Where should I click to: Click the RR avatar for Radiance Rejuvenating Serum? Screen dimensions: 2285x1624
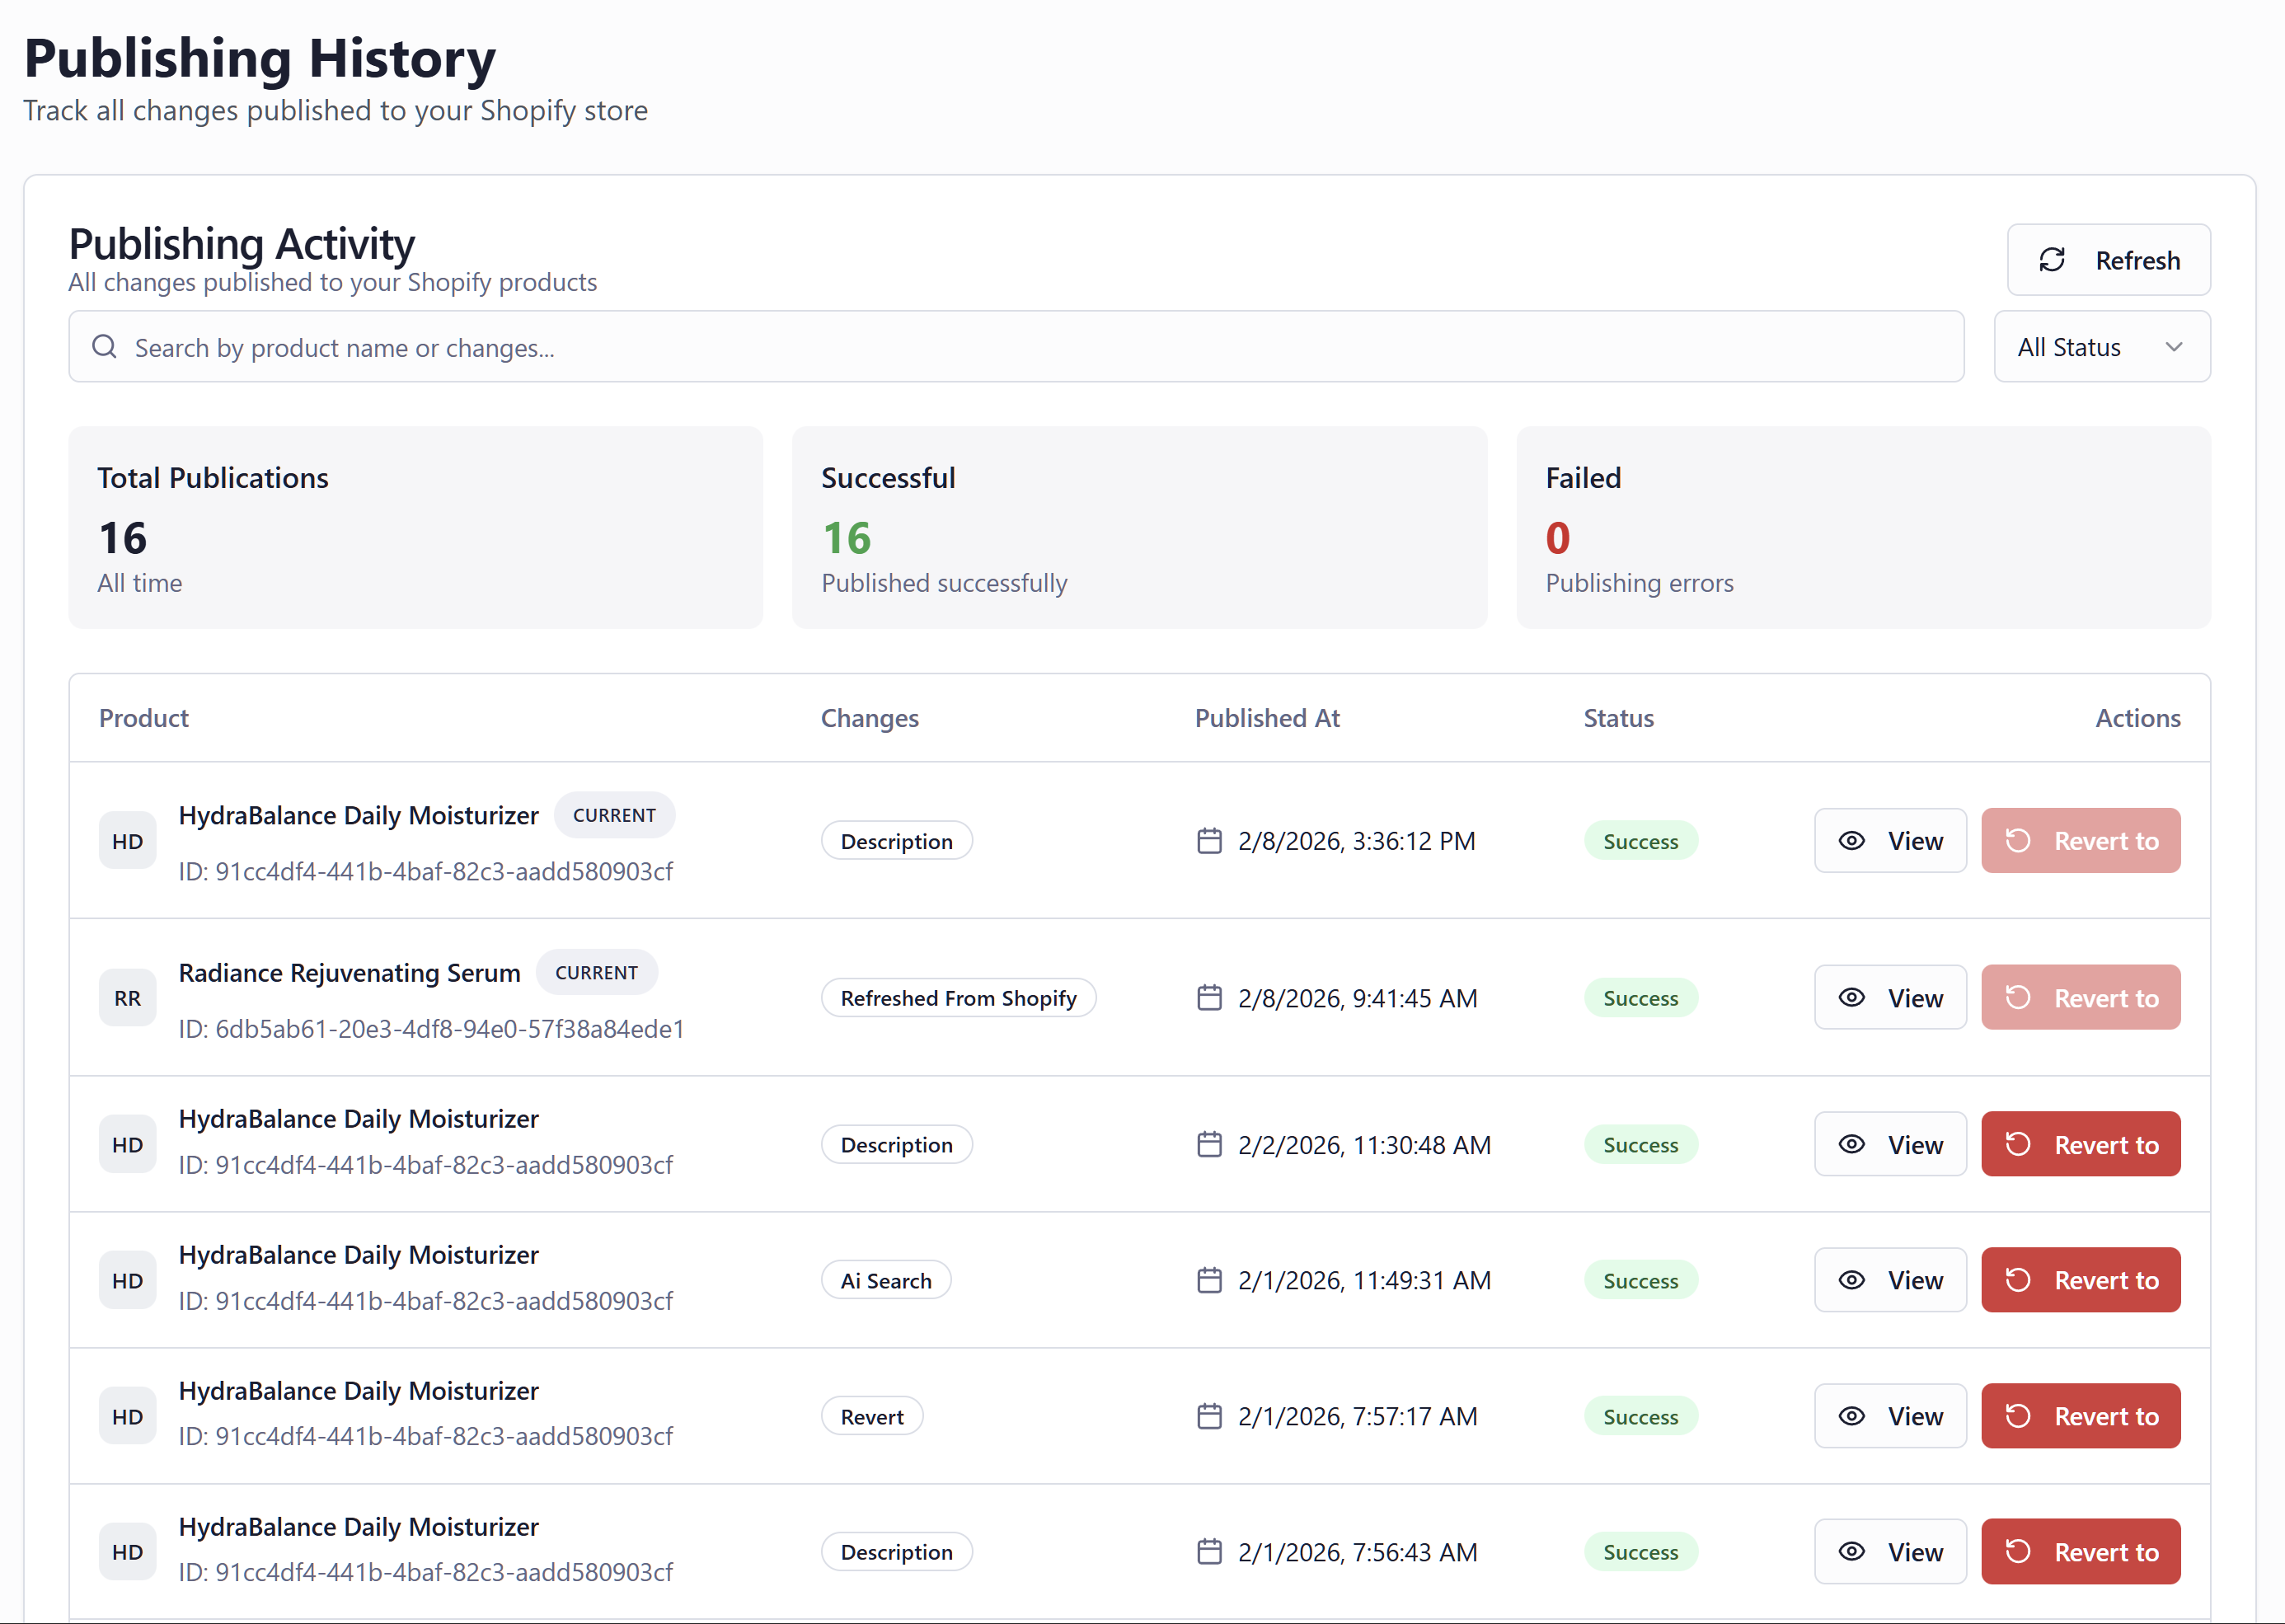[x=127, y=997]
